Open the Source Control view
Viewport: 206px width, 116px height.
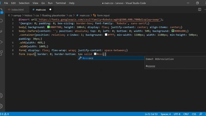pos(1,31)
